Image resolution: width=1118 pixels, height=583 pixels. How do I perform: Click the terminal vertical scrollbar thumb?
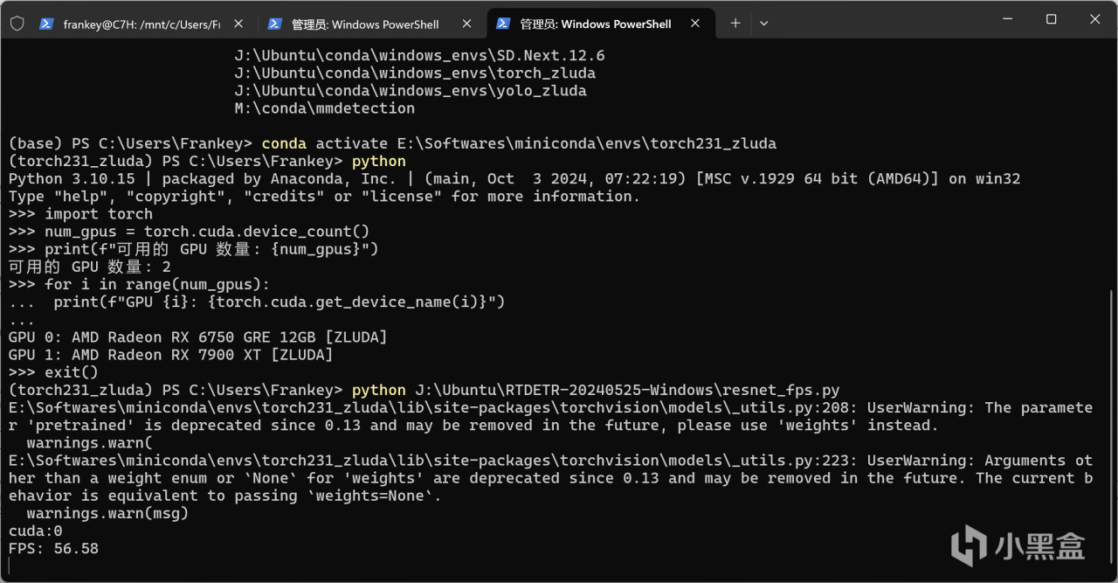1113,428
